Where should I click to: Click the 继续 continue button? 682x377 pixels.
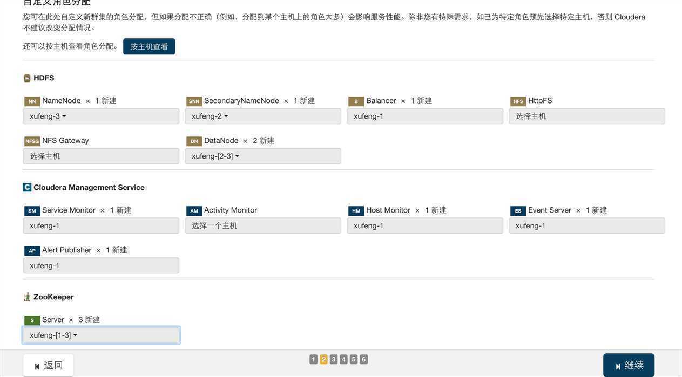point(629,365)
